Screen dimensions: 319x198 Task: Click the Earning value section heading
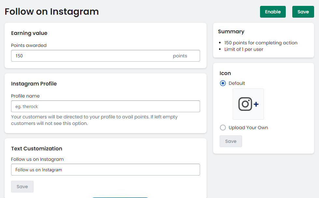(29, 33)
